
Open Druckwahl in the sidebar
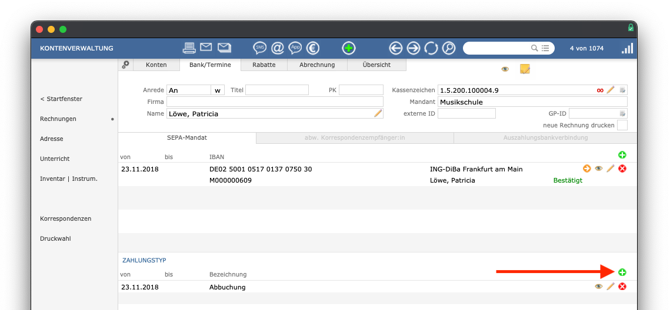click(x=55, y=239)
